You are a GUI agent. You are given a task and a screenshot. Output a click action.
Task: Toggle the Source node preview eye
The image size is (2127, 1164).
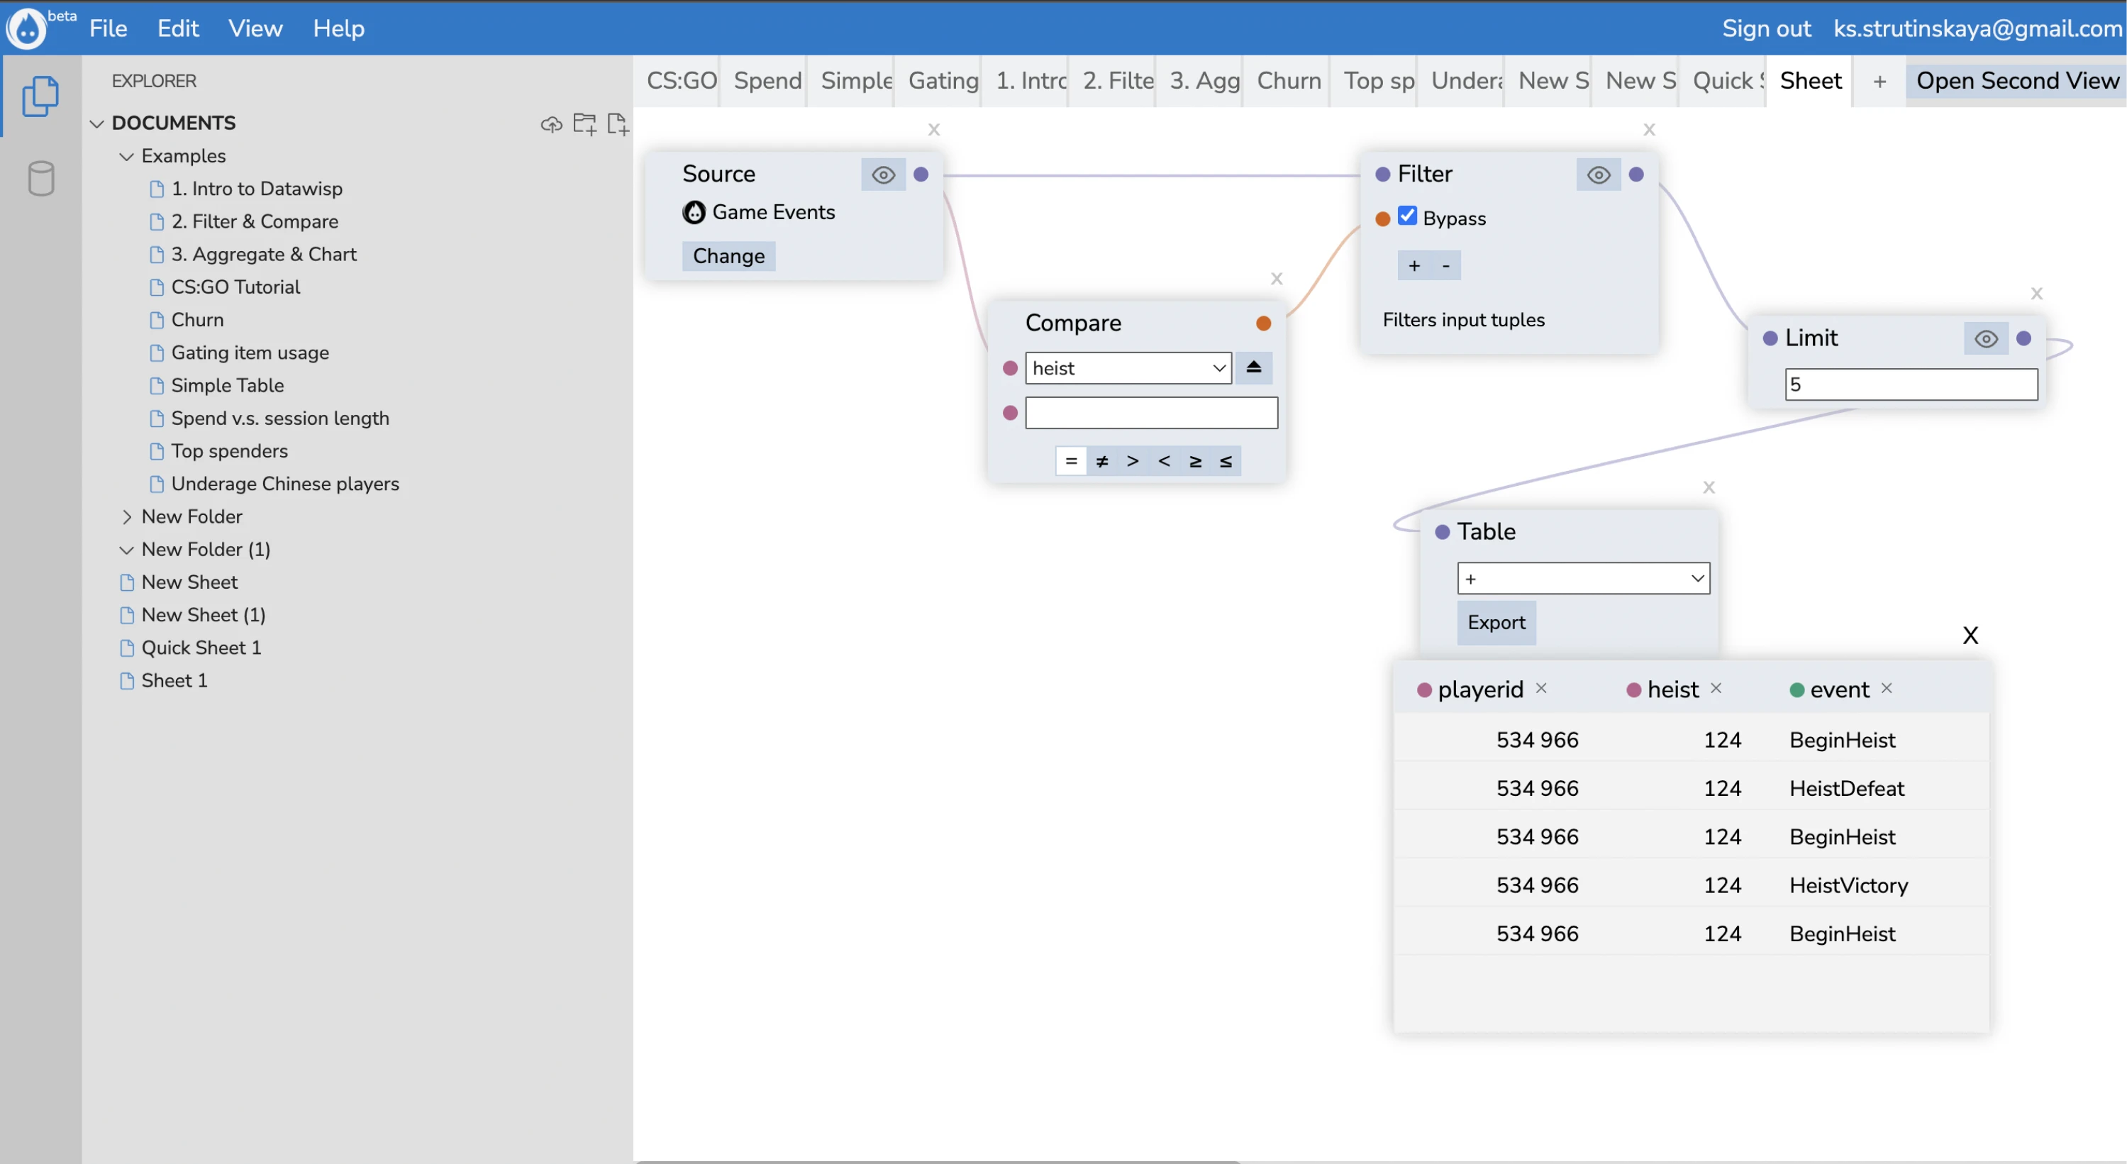883,174
